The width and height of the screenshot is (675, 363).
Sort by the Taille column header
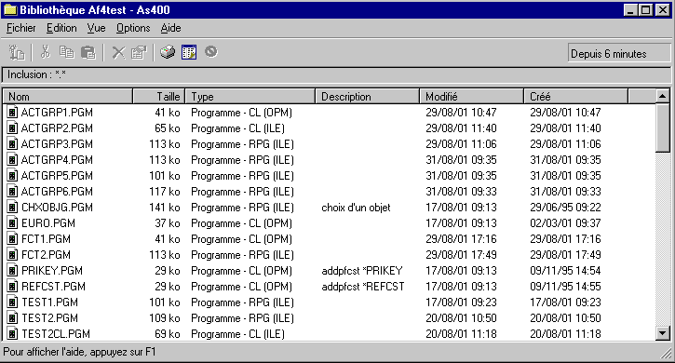pyautogui.click(x=159, y=97)
